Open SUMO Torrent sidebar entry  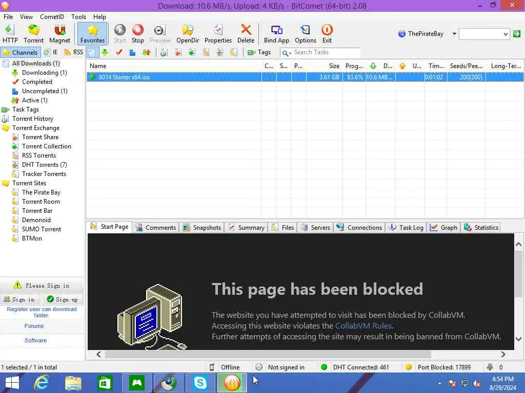(41, 229)
